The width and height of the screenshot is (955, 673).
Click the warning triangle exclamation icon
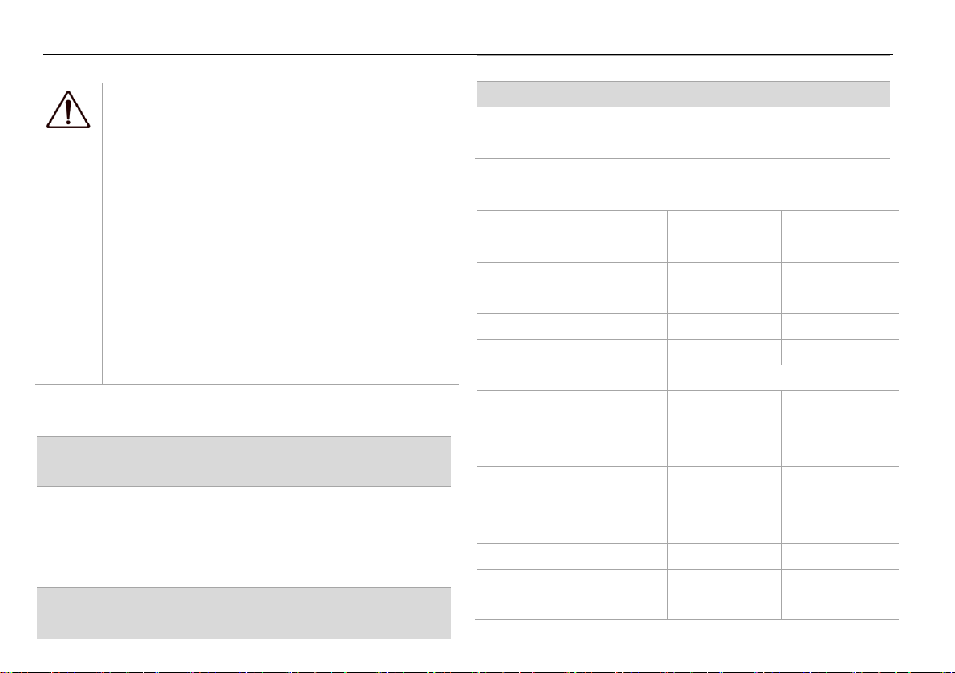pos(68,110)
